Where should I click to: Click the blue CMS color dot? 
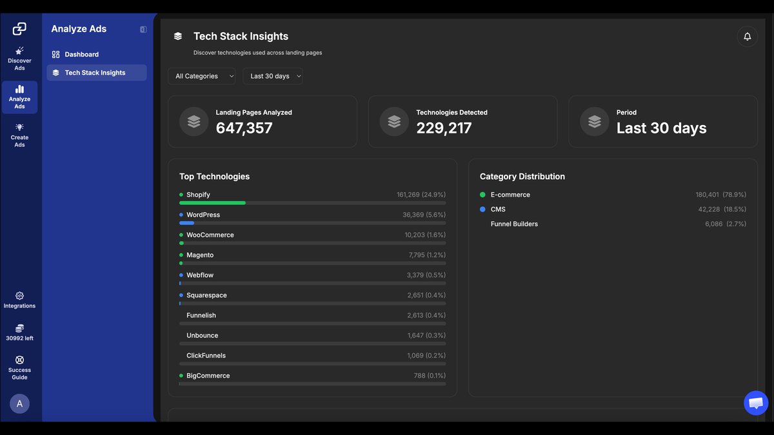(x=482, y=209)
